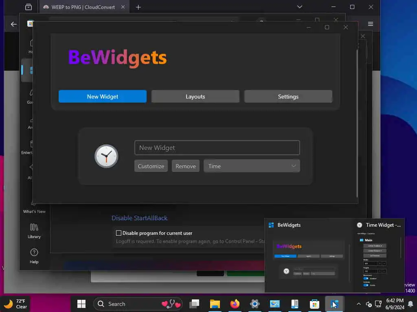
Task: Open the clock showing 6:42 PM
Action: (395, 304)
